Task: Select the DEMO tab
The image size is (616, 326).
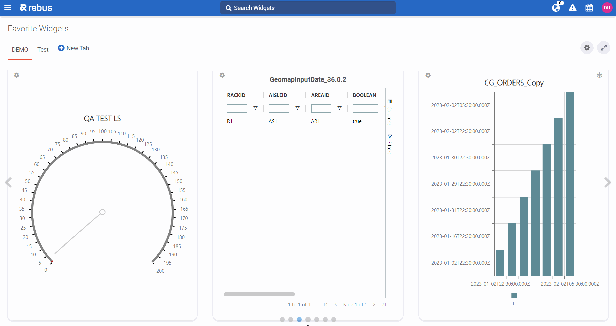Action: [20, 50]
